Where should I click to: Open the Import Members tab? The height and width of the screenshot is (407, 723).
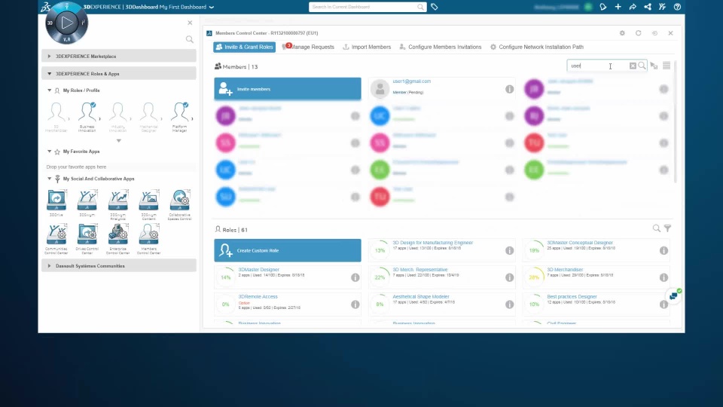click(x=367, y=47)
